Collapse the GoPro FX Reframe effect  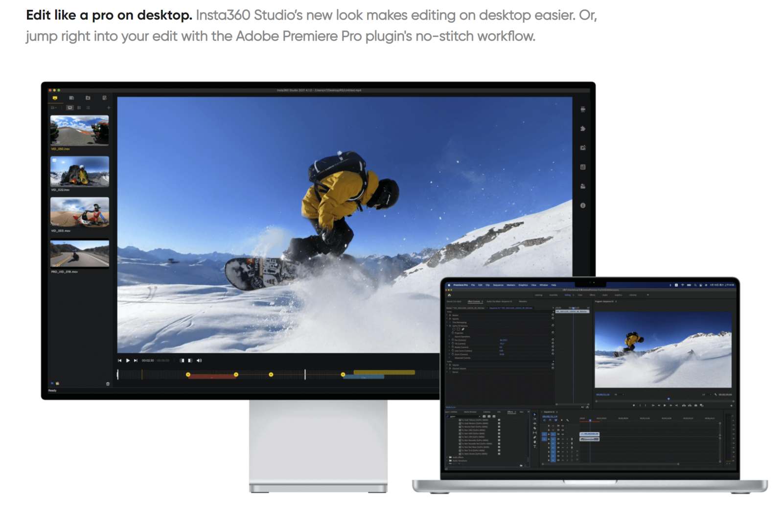click(x=447, y=325)
